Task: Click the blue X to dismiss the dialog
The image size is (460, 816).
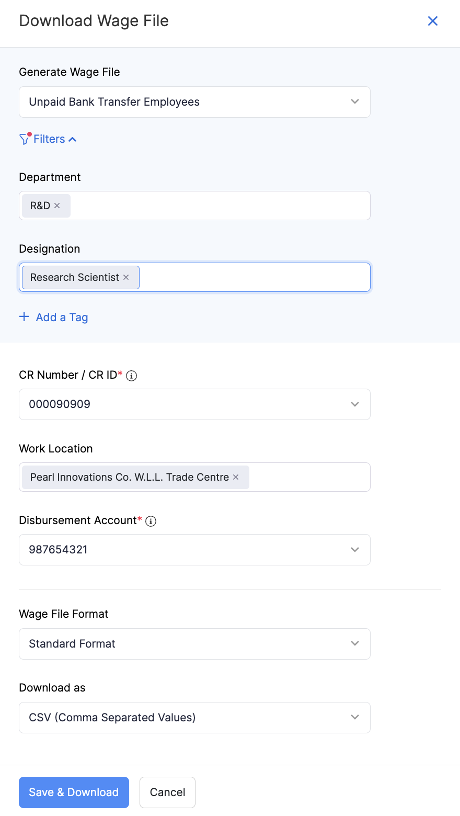Action: pyautogui.click(x=433, y=21)
